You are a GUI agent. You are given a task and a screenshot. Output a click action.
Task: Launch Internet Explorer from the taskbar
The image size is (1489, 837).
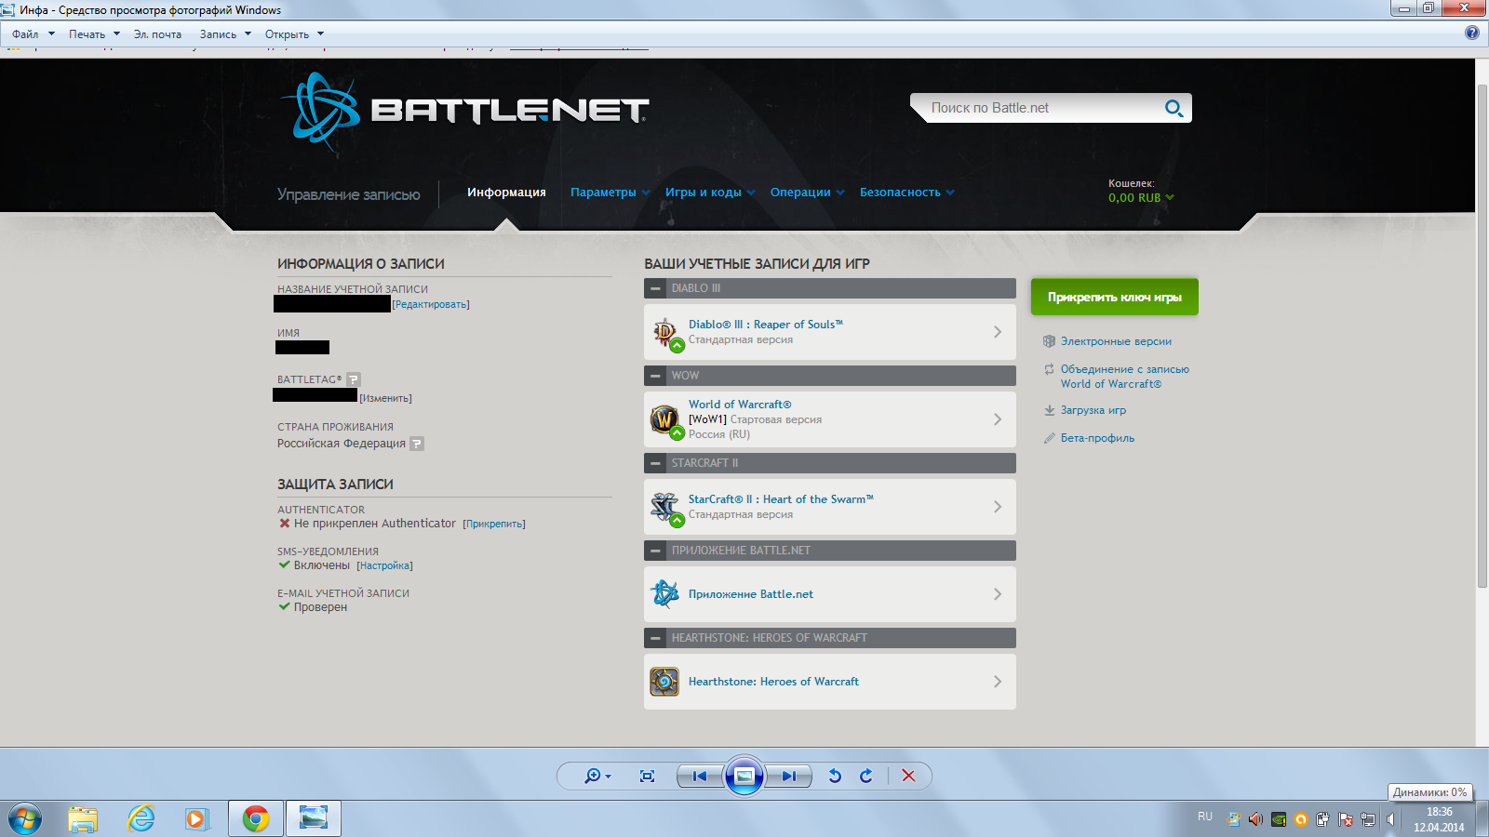[141, 818]
